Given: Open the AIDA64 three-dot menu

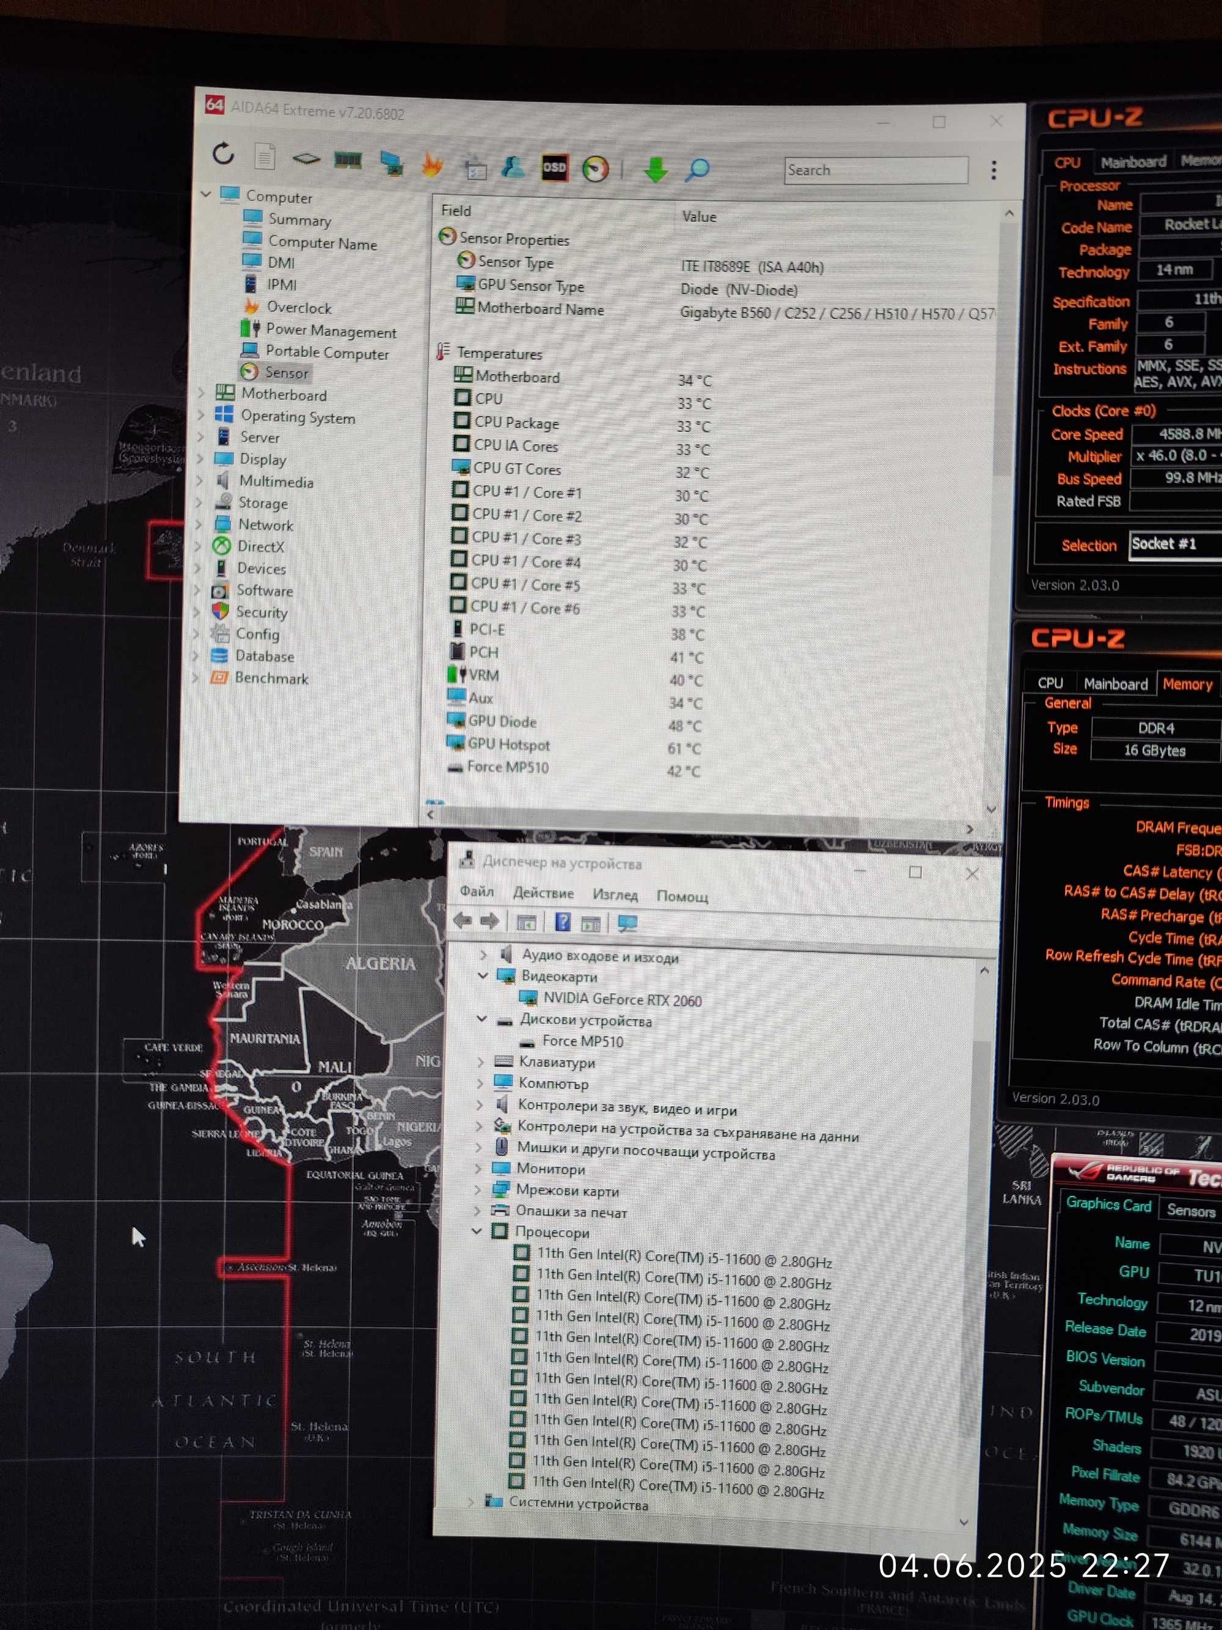Looking at the screenshot, I should [x=993, y=171].
